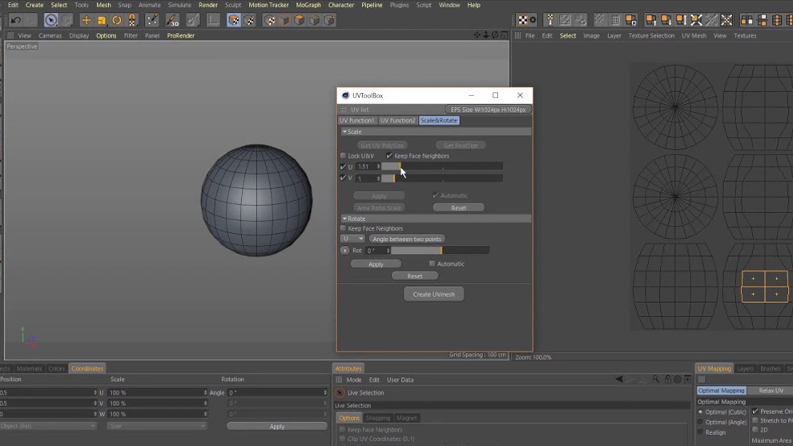The image size is (793, 446).
Task: Click the Live Selection icon in Attributes
Action: point(340,393)
